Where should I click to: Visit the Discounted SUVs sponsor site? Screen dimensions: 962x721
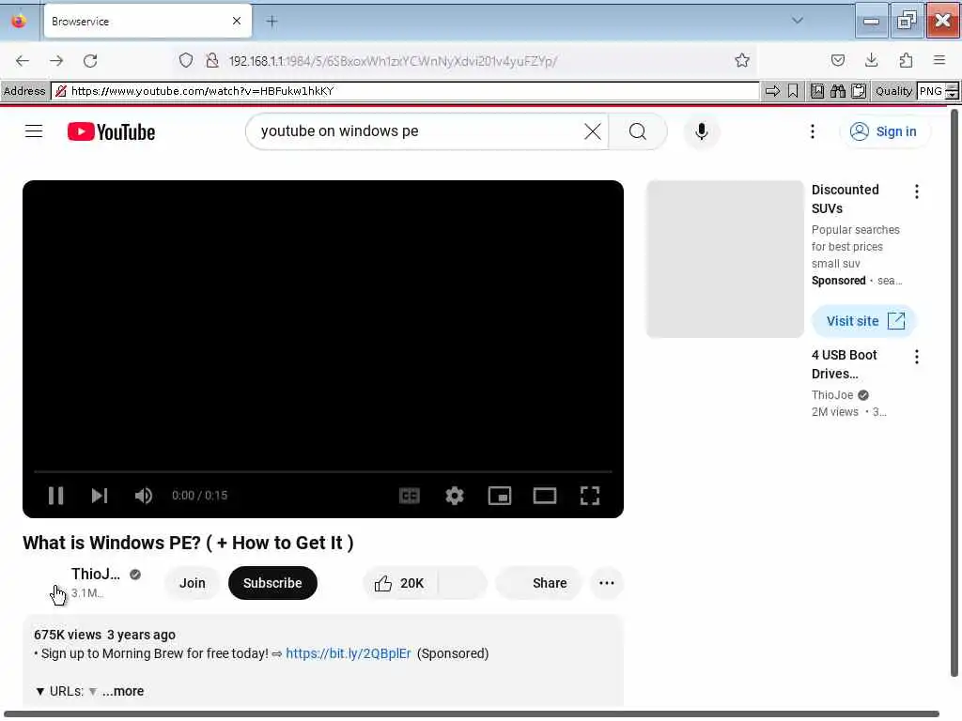click(x=864, y=321)
